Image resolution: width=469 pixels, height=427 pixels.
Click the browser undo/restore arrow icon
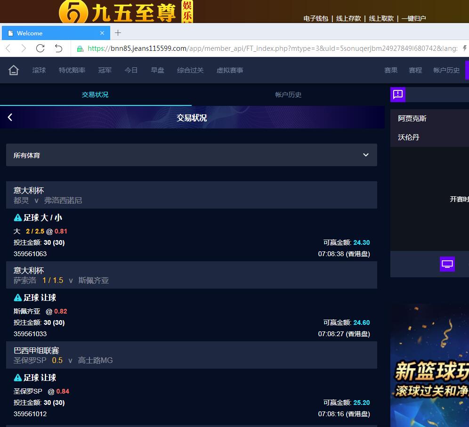[58, 48]
